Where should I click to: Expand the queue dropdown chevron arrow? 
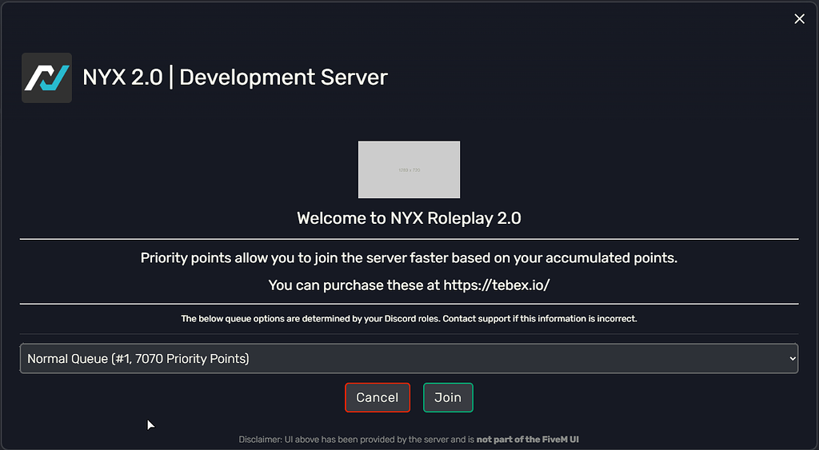pos(793,359)
